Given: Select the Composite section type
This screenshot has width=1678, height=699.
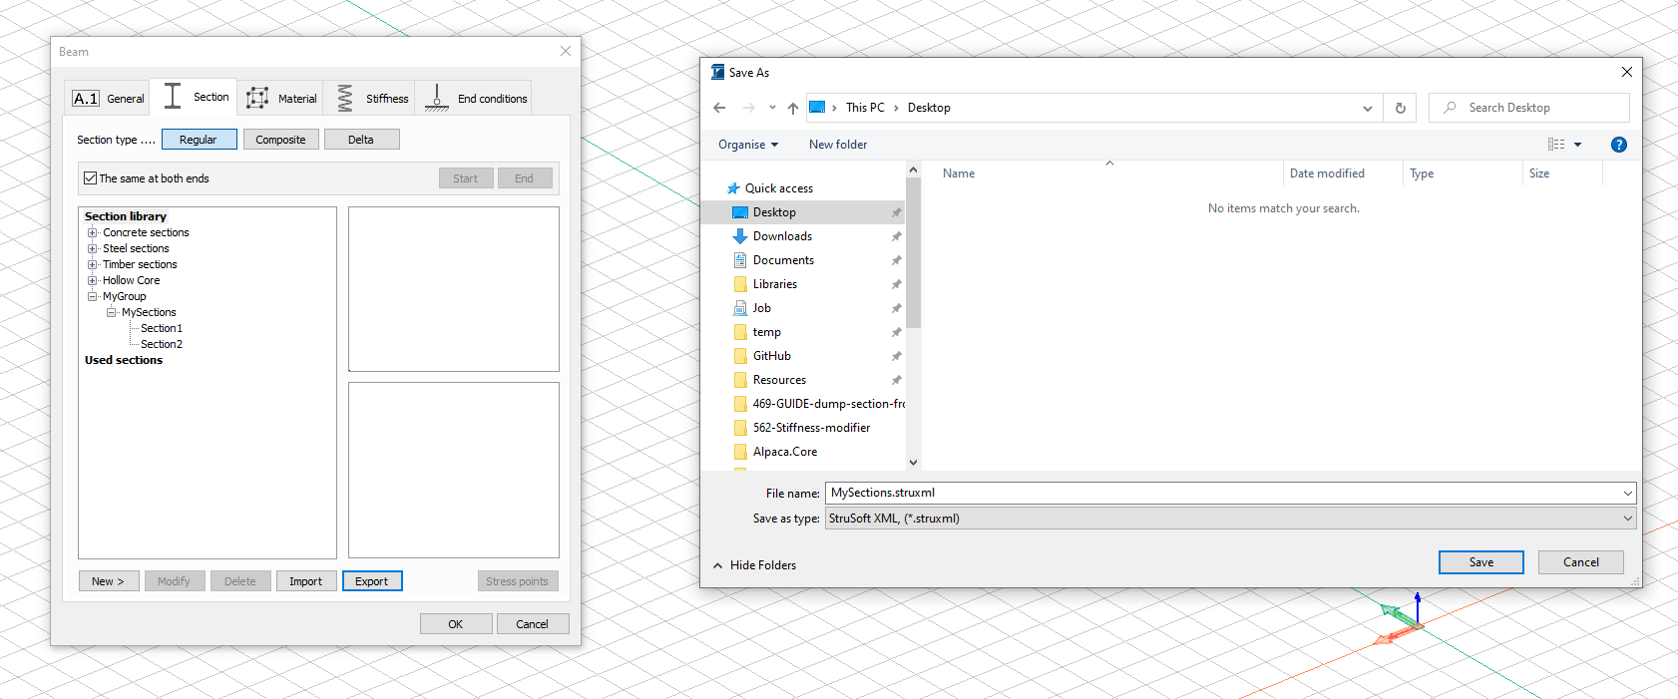Looking at the screenshot, I should click(x=280, y=140).
